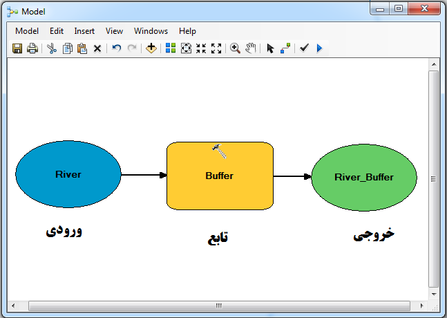Click the vertical scrollbar up arrow
The image size is (447, 318).
tap(434, 64)
